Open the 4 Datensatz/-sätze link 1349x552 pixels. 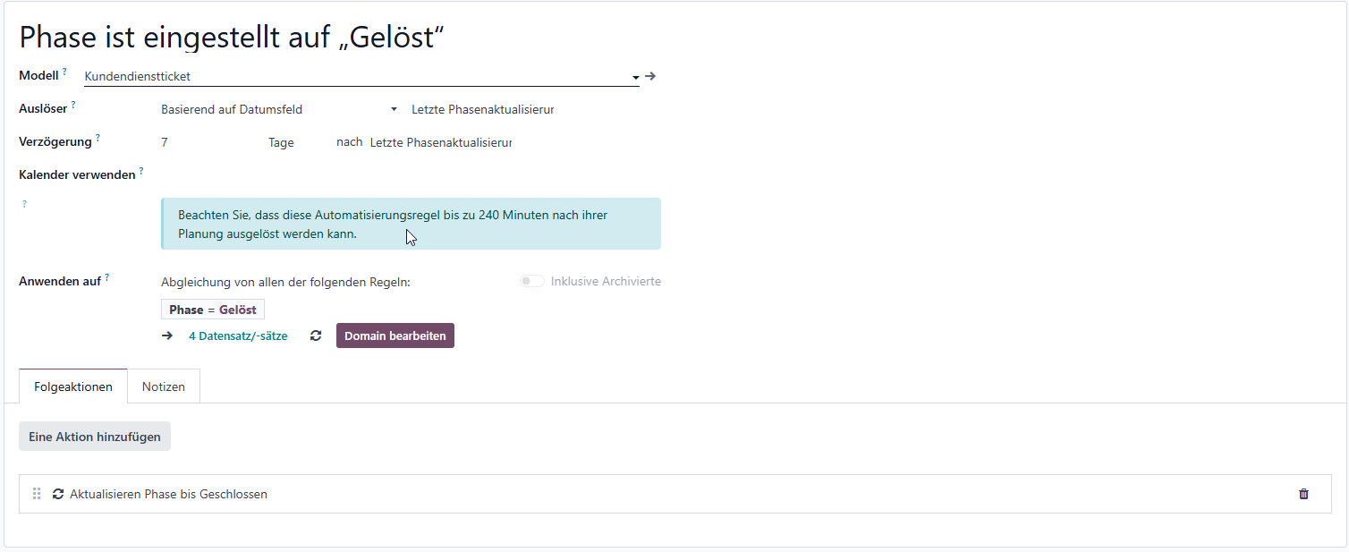238,336
